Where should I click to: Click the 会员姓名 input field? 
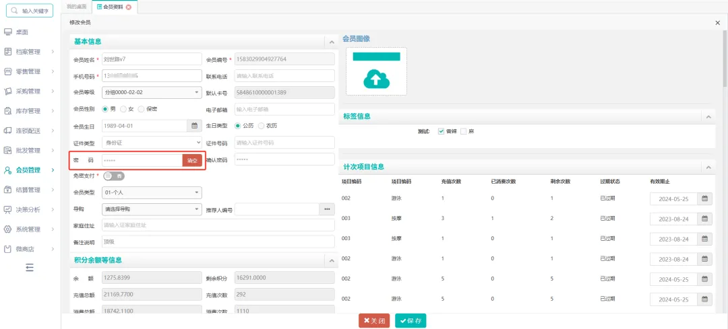(152, 59)
